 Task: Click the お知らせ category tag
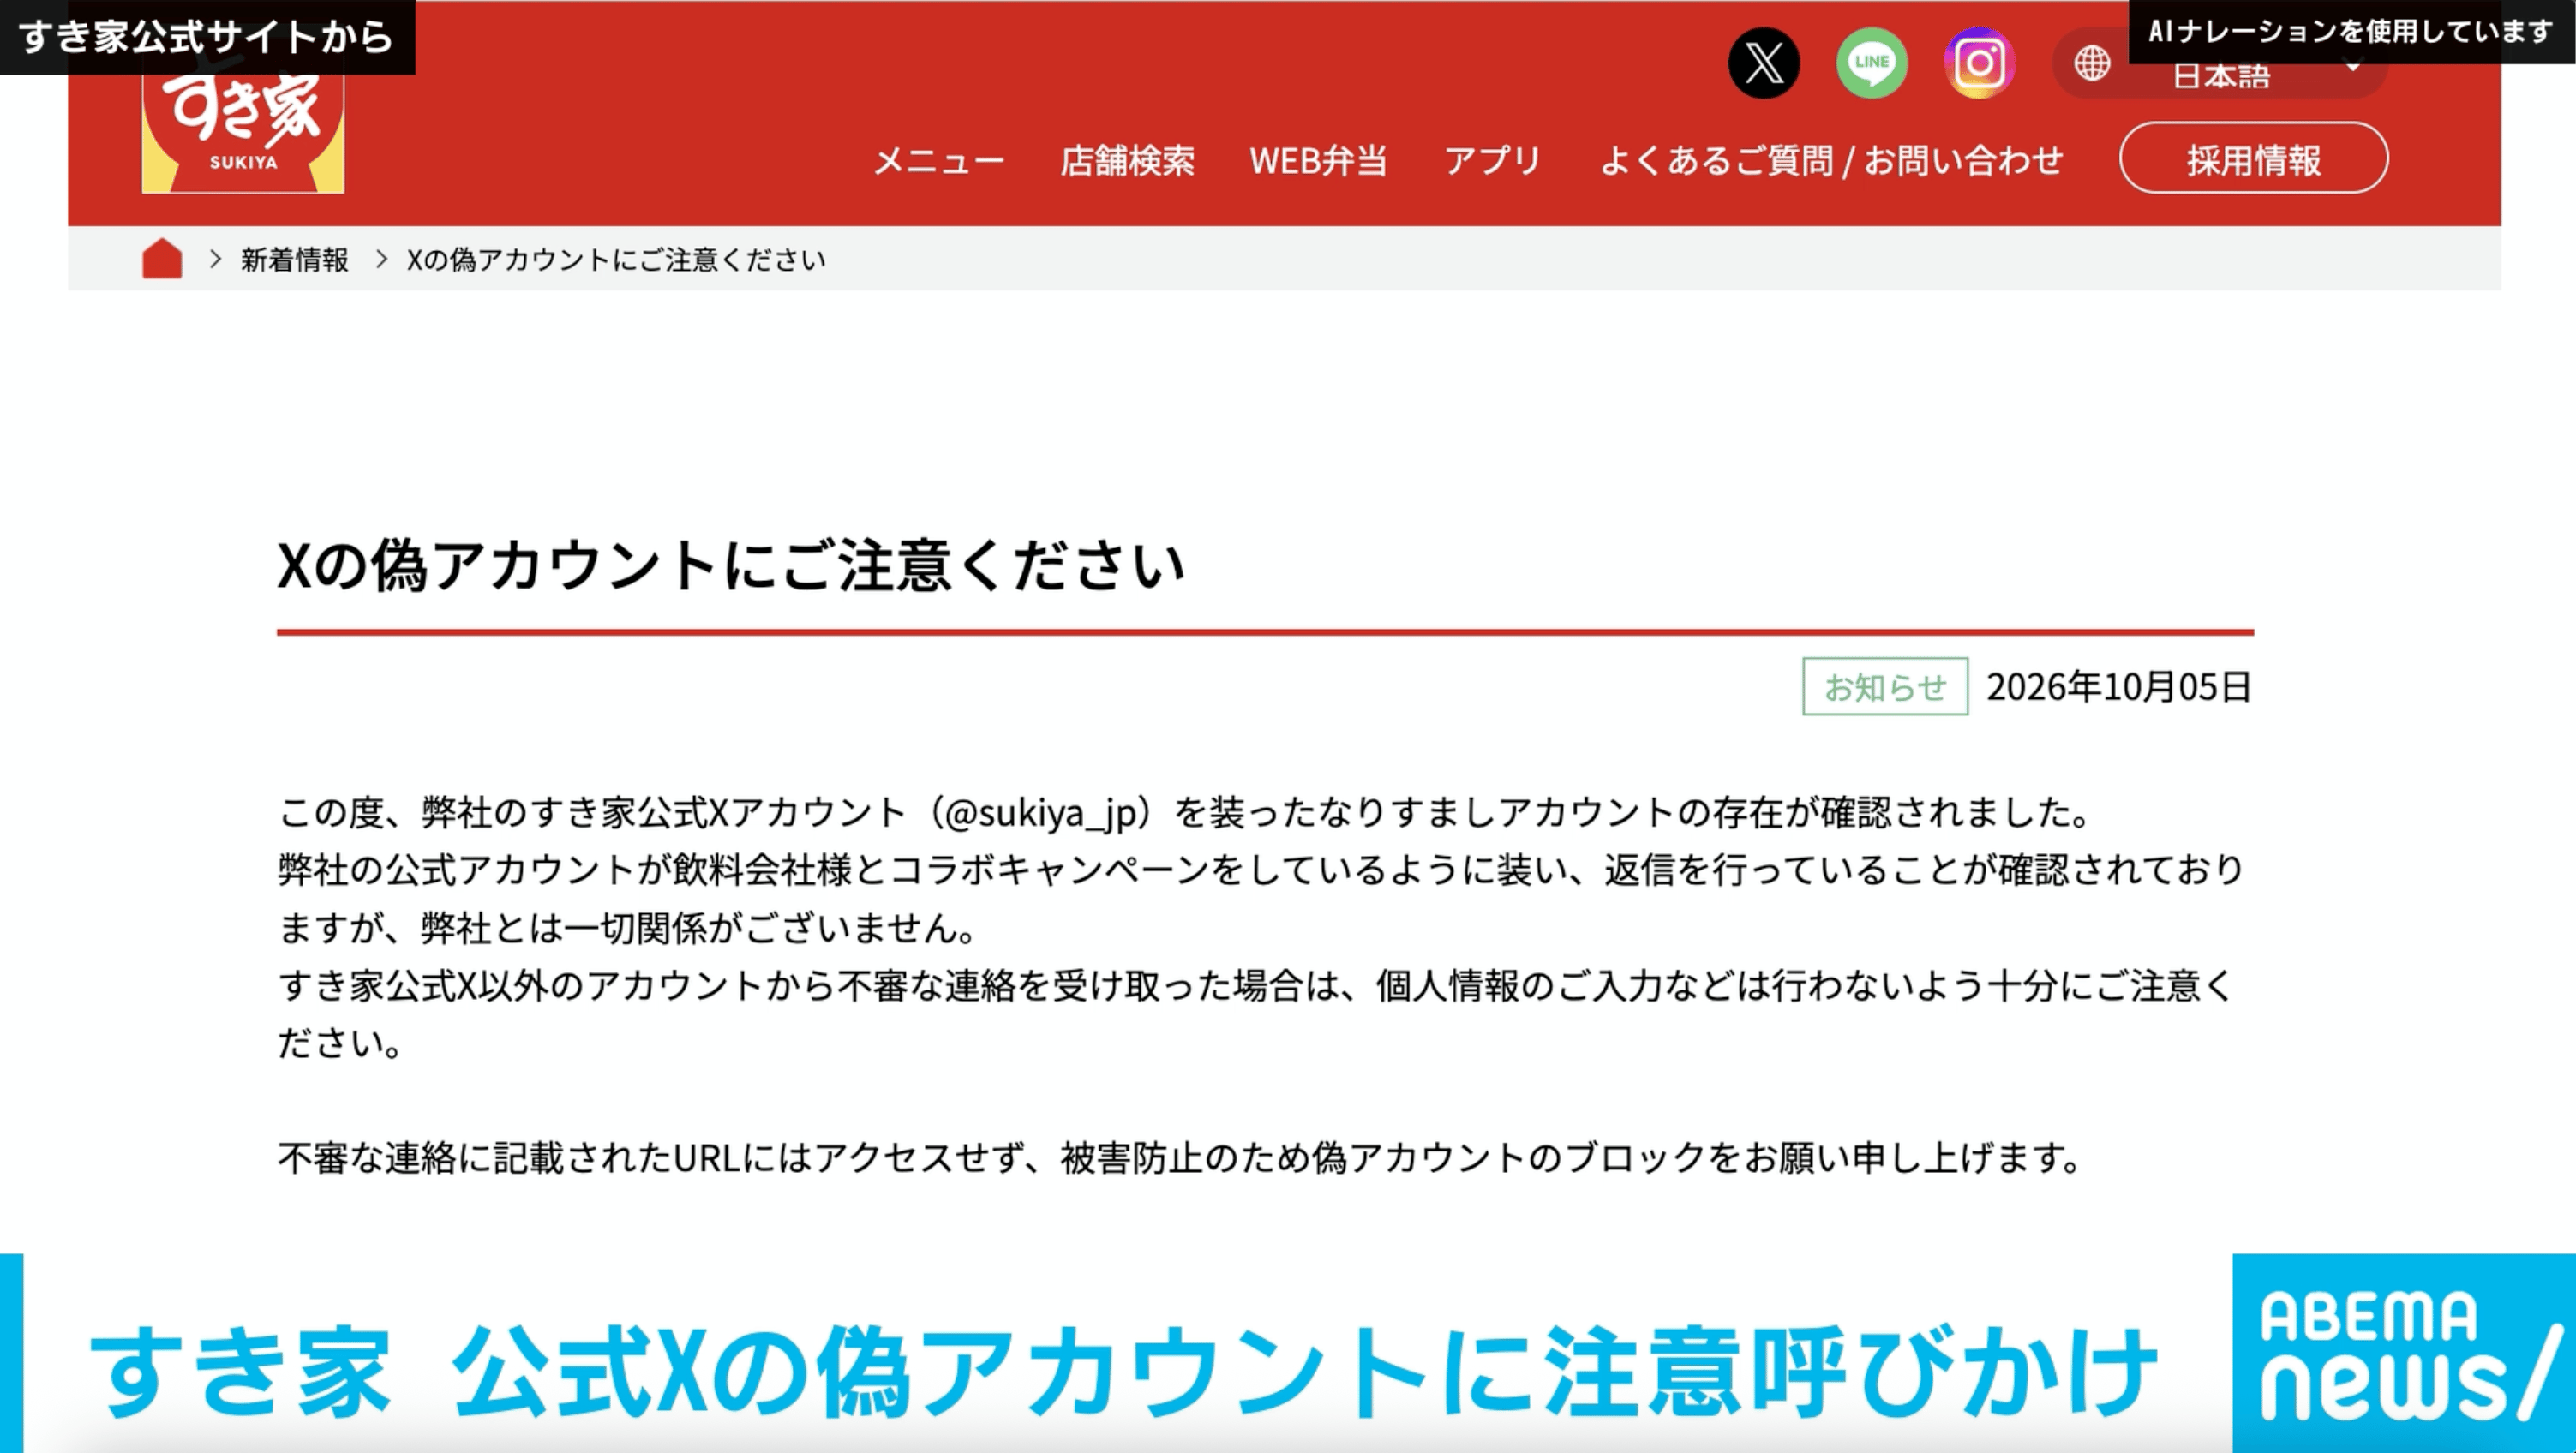[1885, 687]
